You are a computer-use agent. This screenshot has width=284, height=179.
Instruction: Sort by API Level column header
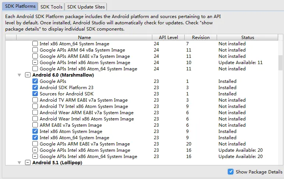click(x=168, y=37)
